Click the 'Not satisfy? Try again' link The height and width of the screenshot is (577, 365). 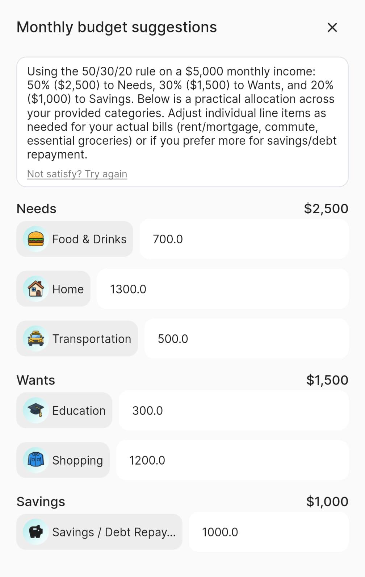pos(77,174)
